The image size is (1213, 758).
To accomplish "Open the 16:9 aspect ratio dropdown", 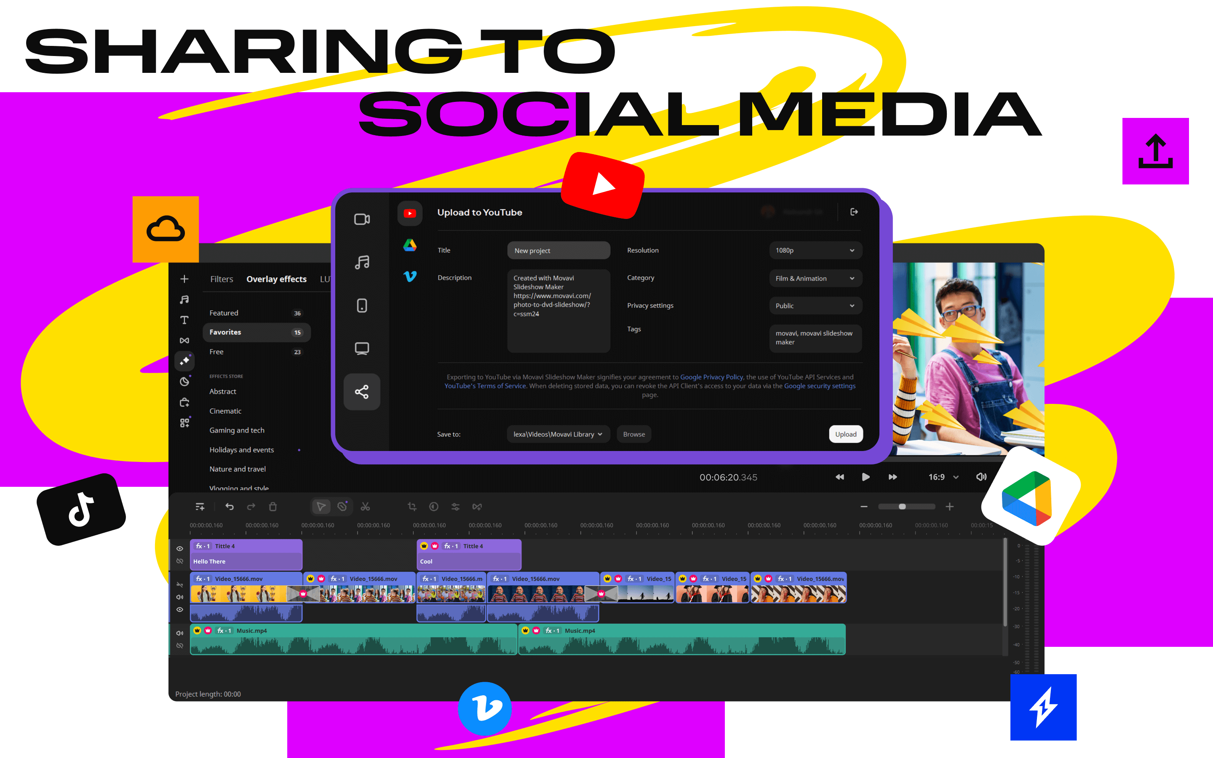I will [943, 477].
